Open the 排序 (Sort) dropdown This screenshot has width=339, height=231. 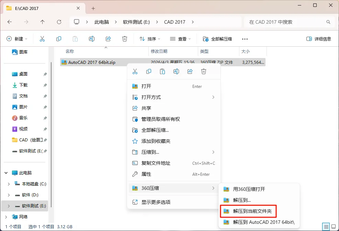click(x=150, y=39)
